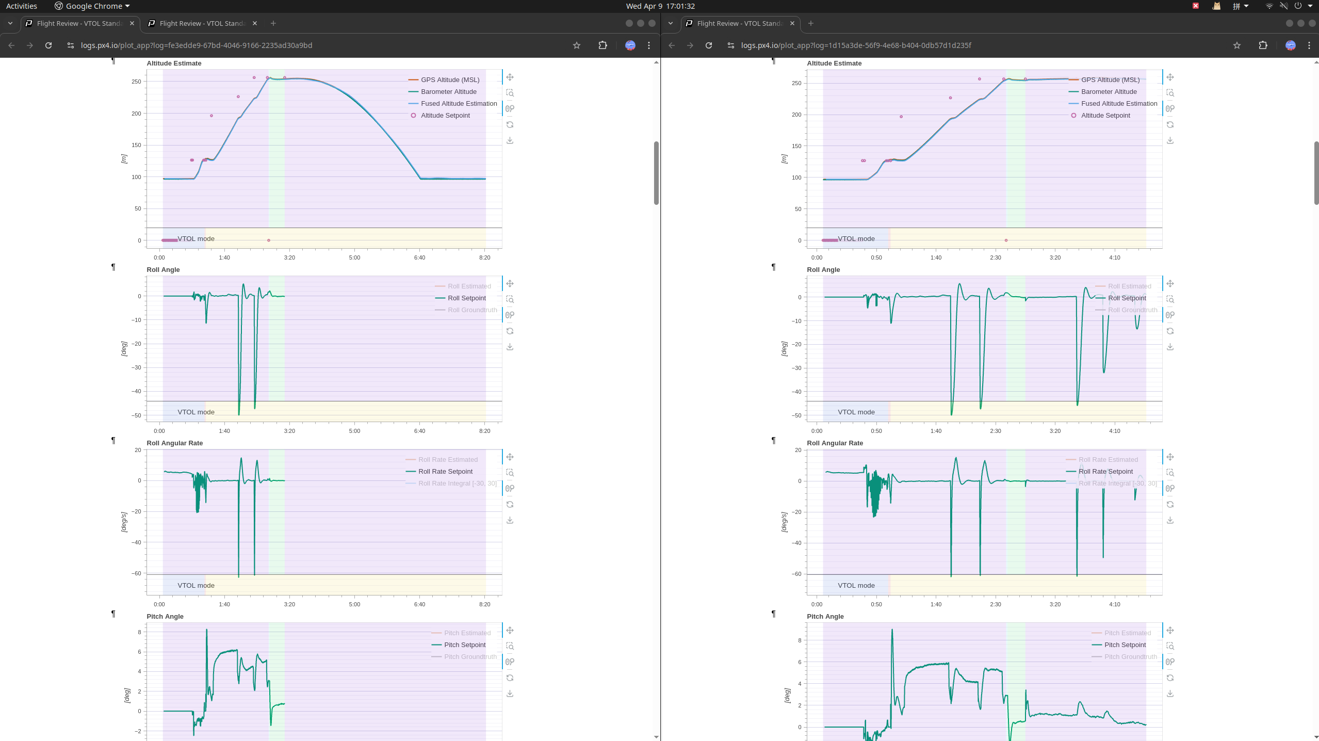The image size is (1319, 741).
Task: Switch to second Flight Review tab in left window
Action: click(202, 23)
